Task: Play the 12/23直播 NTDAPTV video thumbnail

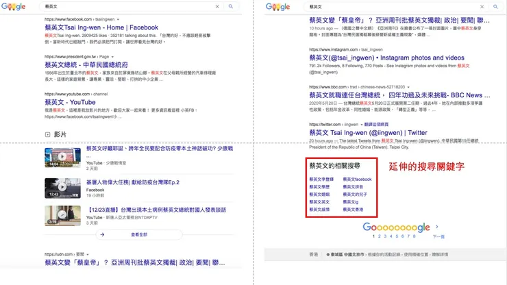Action: (x=63, y=215)
